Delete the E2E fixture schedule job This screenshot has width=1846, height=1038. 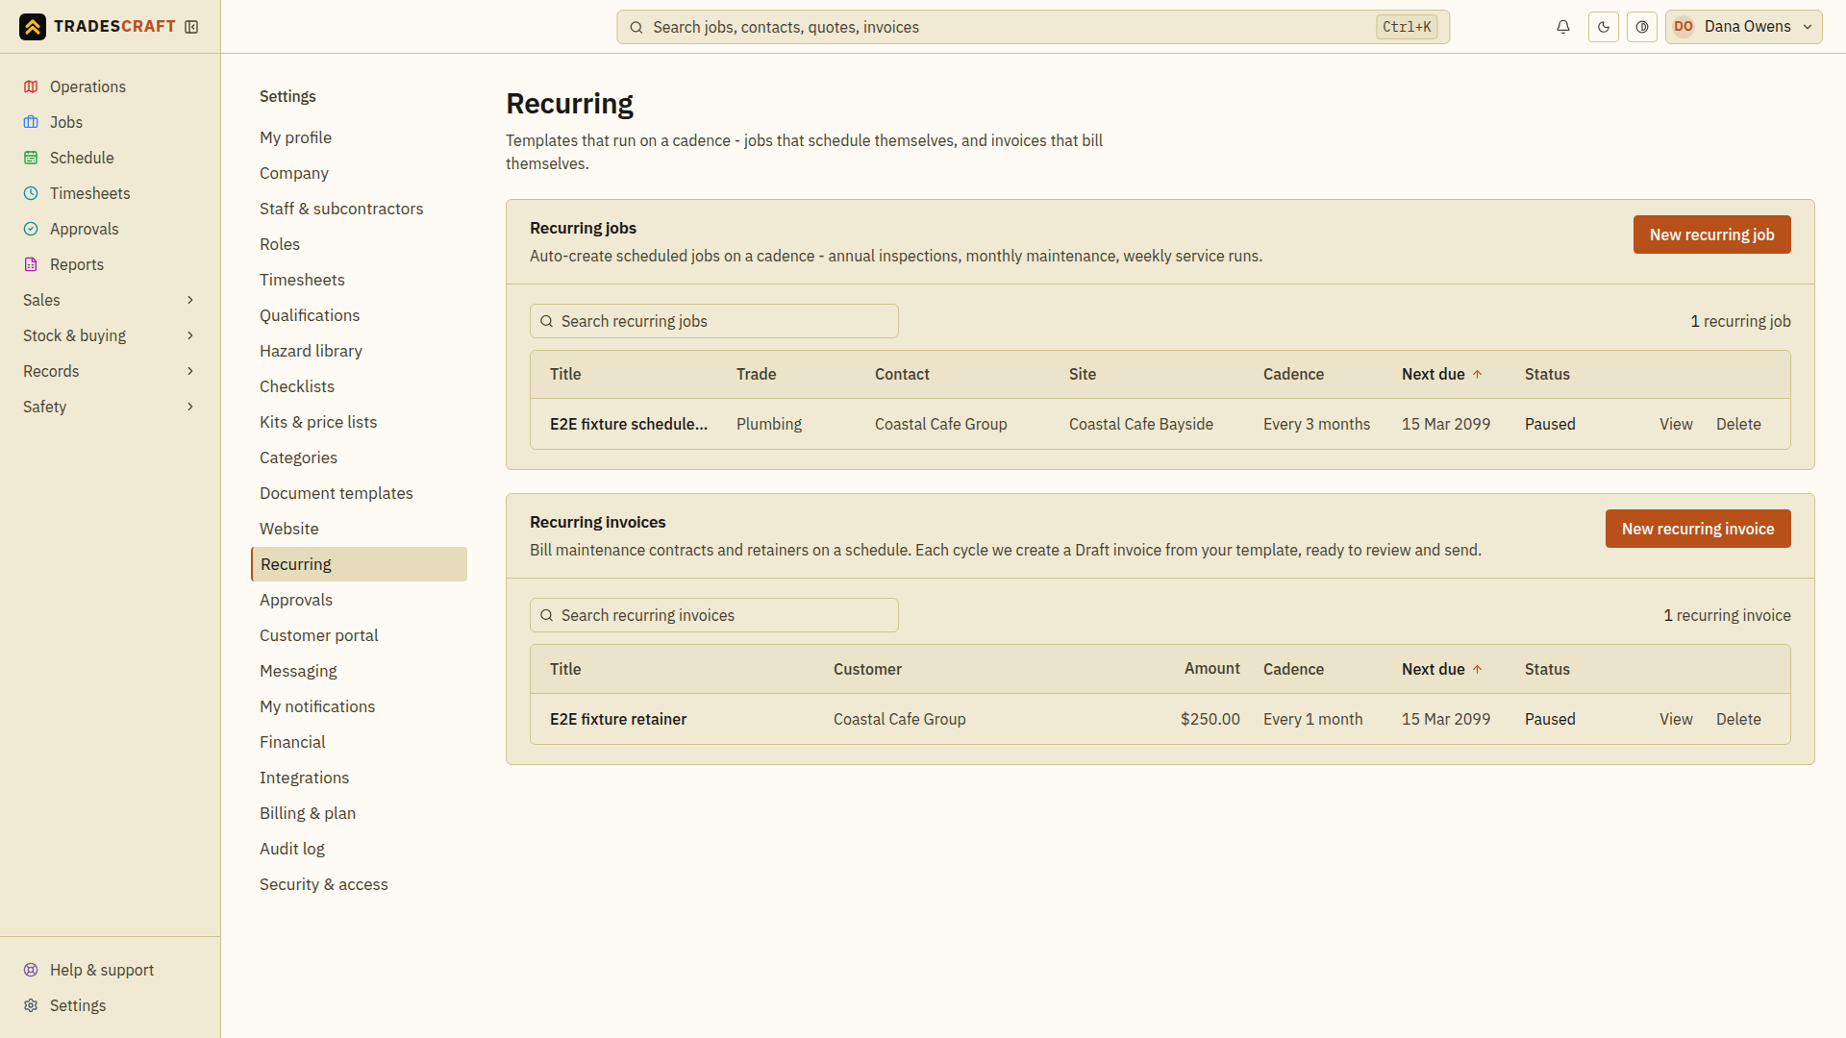1738,424
